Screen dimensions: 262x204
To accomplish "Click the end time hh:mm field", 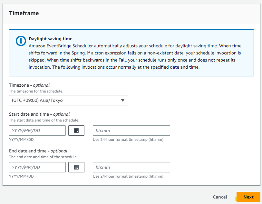I will click(x=131, y=167).
